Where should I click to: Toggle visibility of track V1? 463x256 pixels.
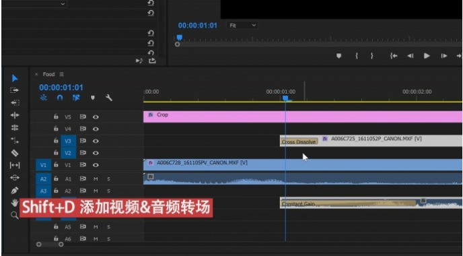(96, 165)
